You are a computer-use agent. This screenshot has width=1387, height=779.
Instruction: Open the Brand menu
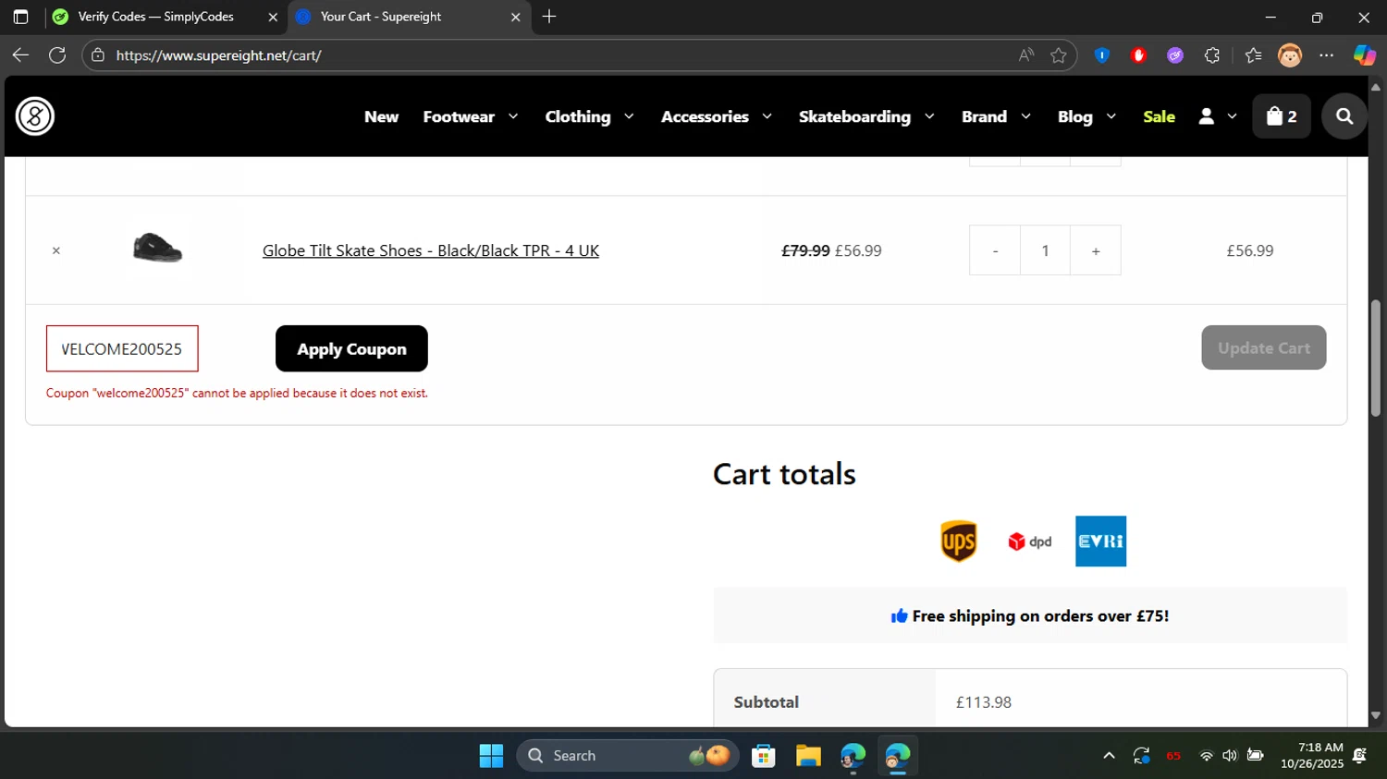[x=984, y=116]
